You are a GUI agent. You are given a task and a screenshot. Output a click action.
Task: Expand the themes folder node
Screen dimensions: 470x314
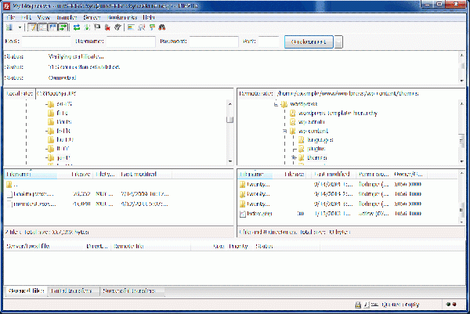294,157
